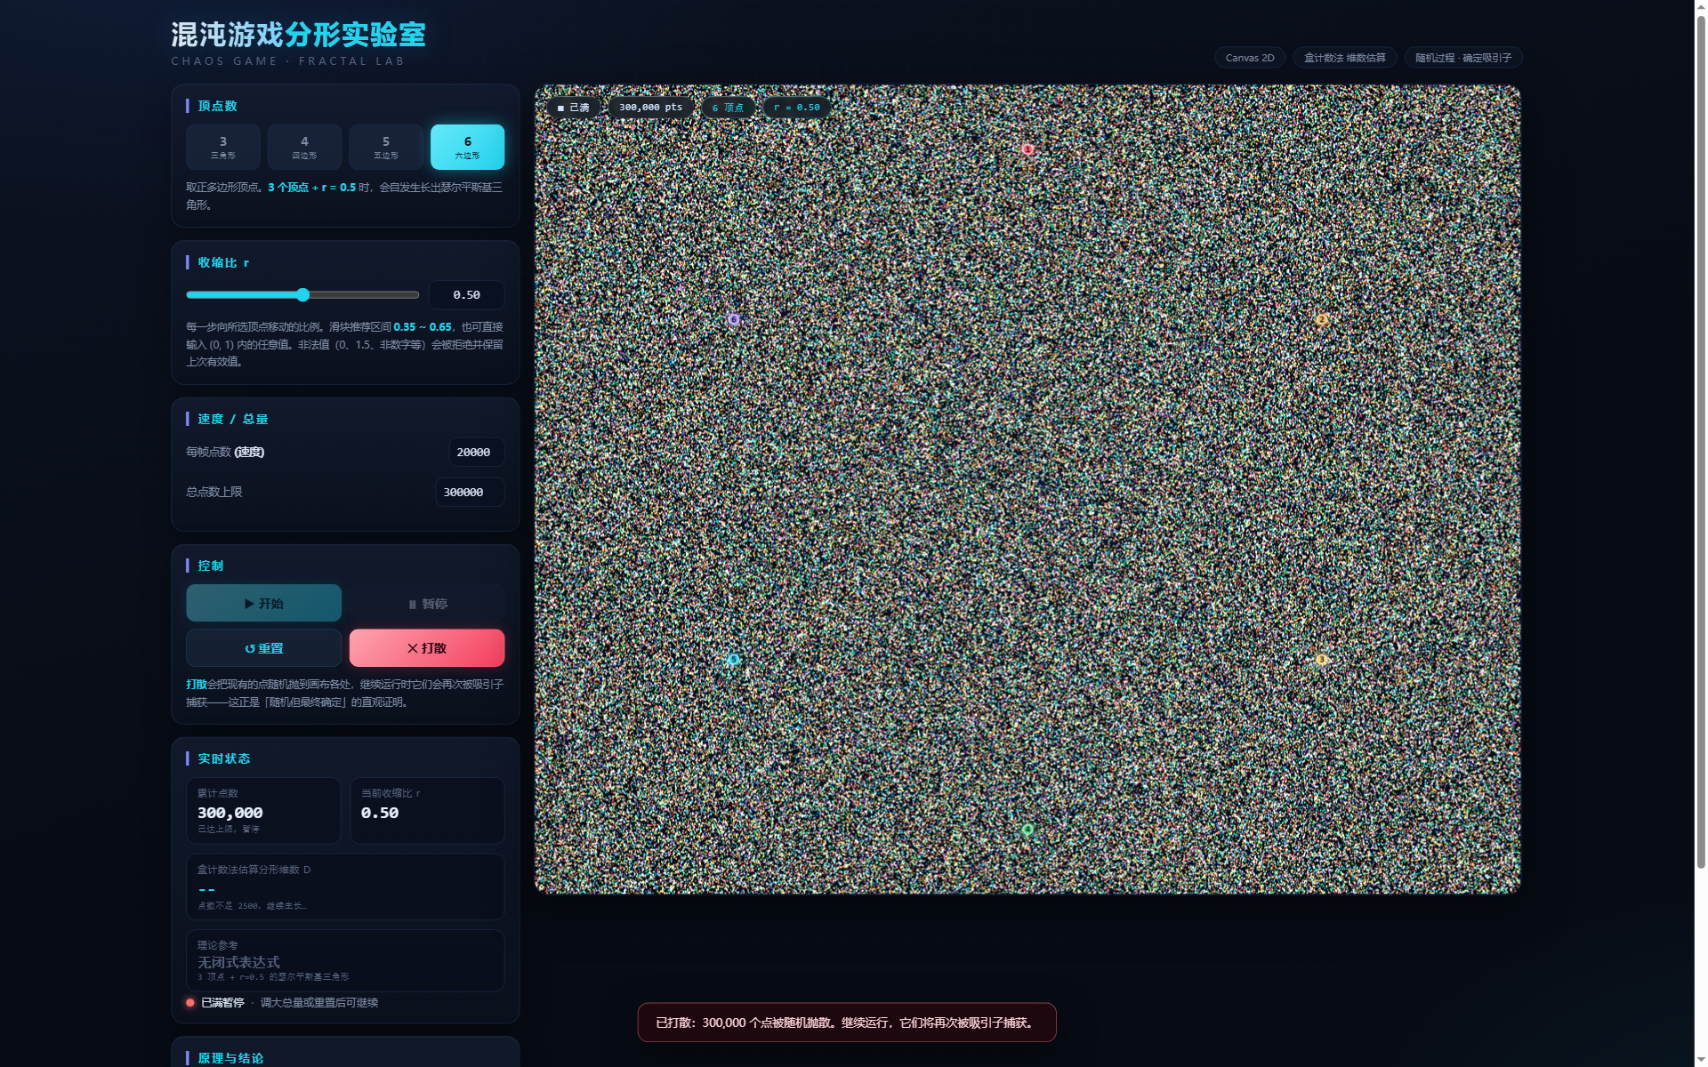
Task: Click the 累计点数 300,000 status card
Action: point(263,810)
